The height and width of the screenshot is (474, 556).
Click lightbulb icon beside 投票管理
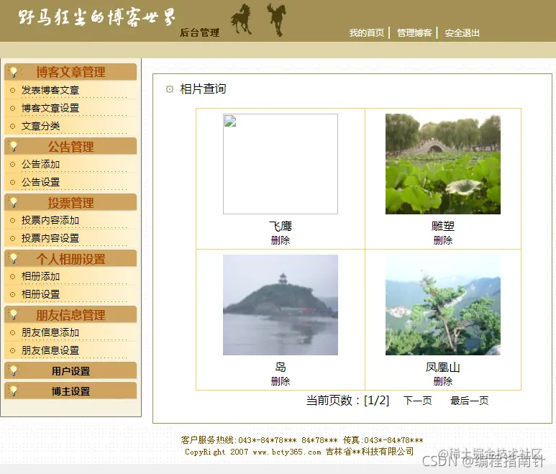(14, 202)
